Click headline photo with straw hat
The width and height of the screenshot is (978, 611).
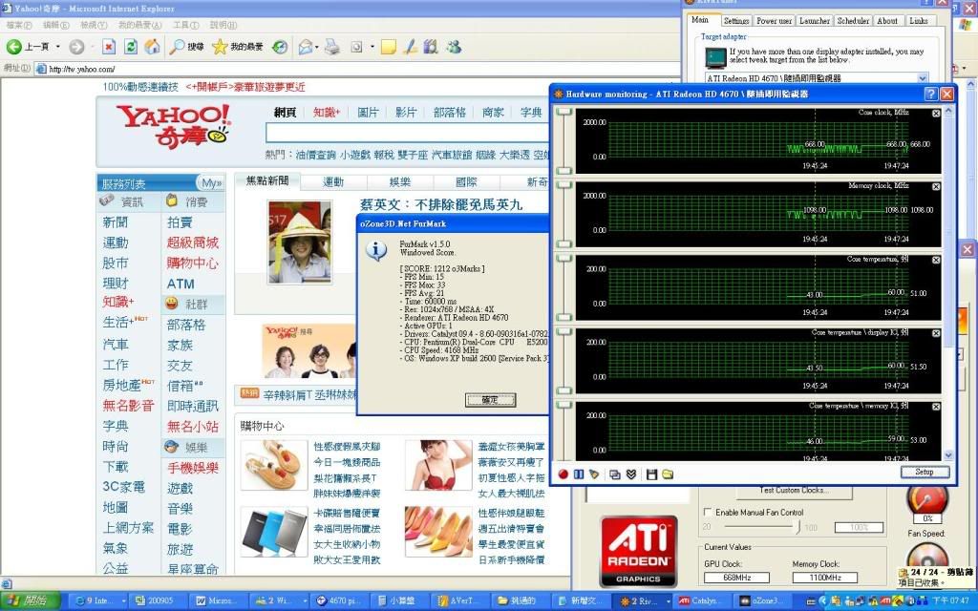pyautogui.click(x=299, y=242)
